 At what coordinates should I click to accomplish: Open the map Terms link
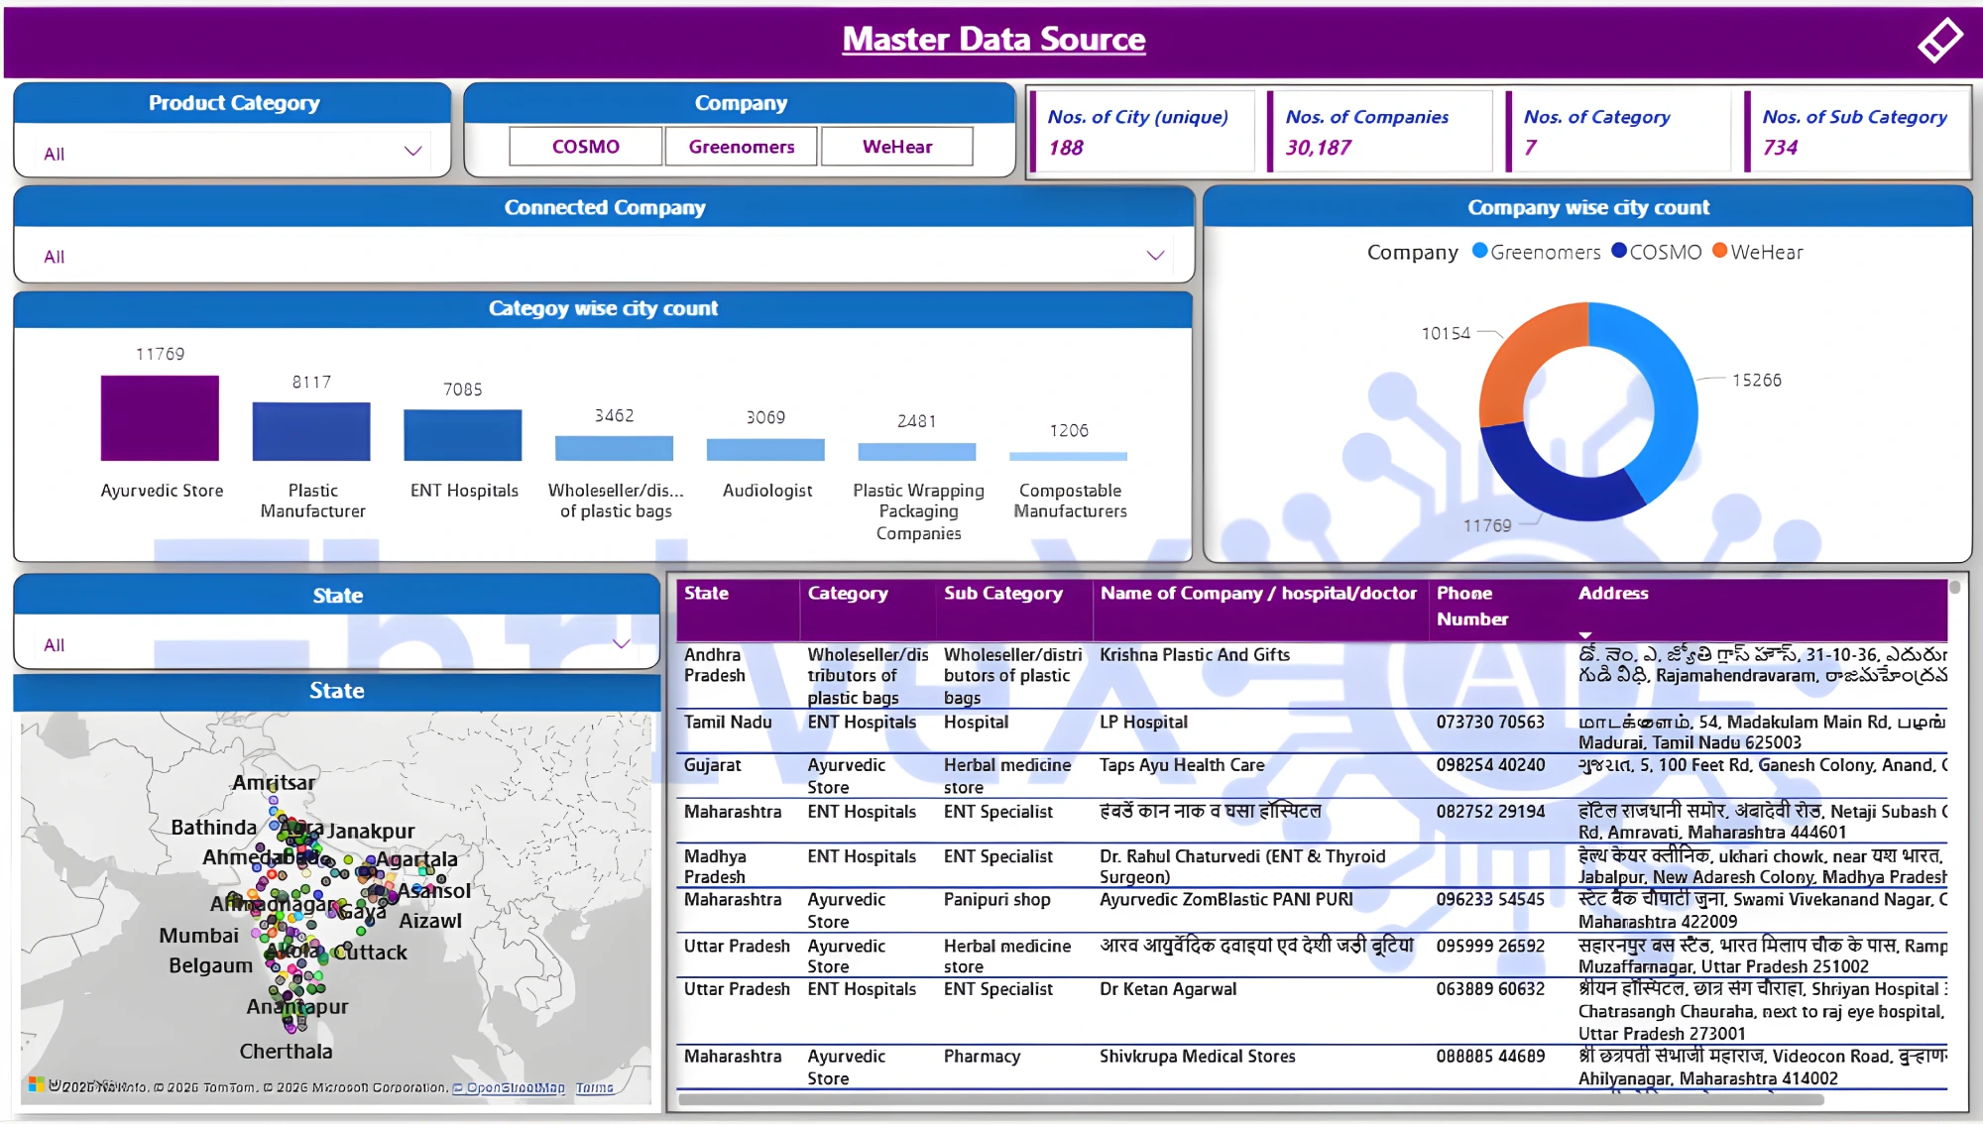[594, 1088]
